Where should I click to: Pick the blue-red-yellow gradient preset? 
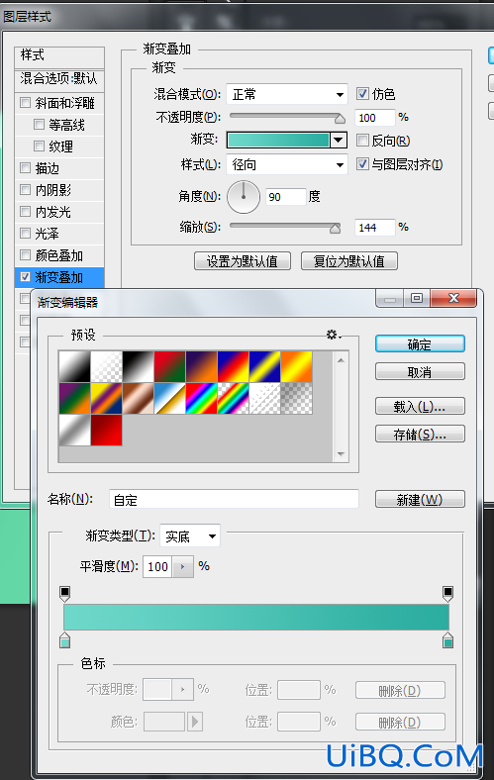pos(234,366)
